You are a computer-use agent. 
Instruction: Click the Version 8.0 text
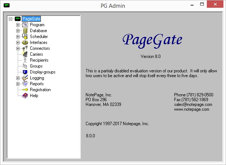point(151,56)
